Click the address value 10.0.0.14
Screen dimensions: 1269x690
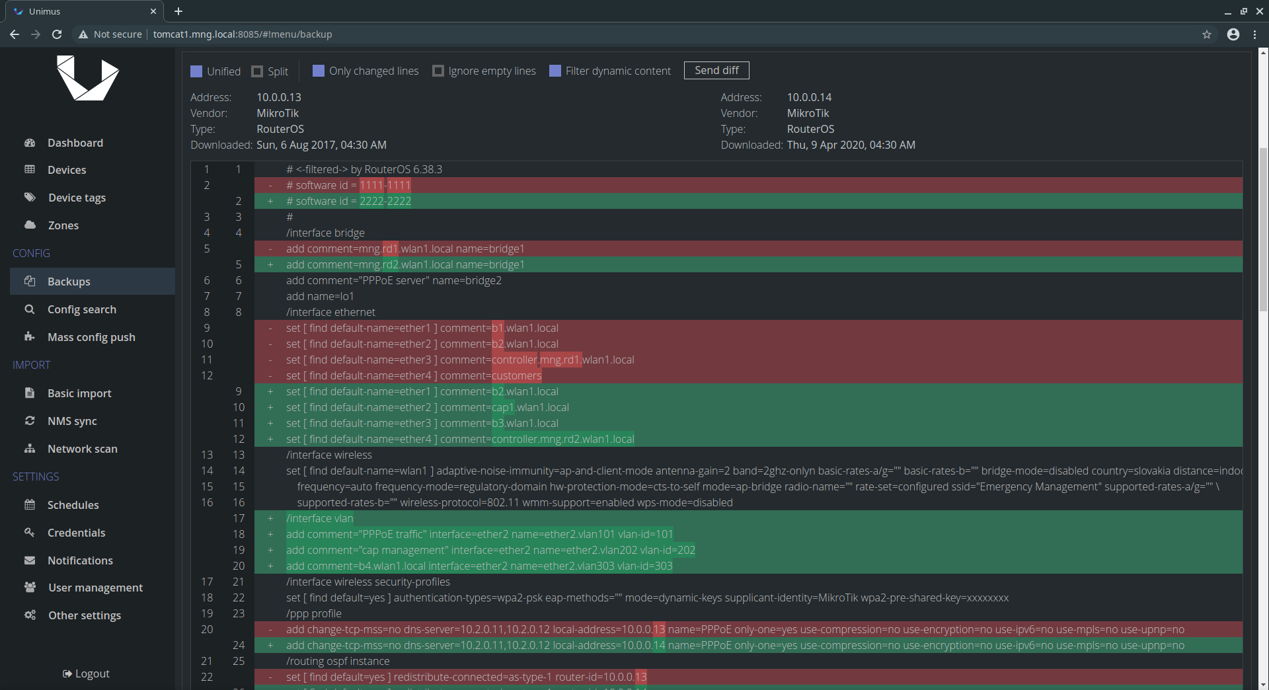[809, 97]
